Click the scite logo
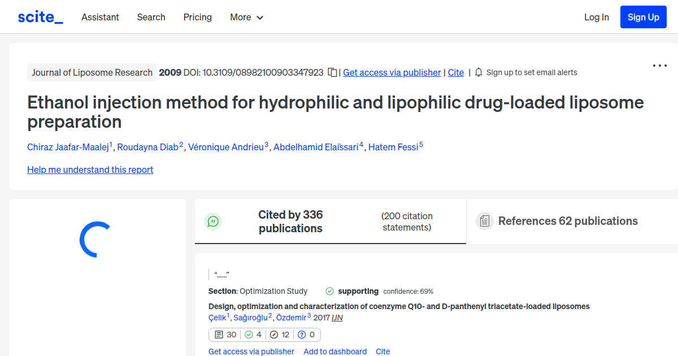This screenshot has width=678, height=356. (x=40, y=16)
